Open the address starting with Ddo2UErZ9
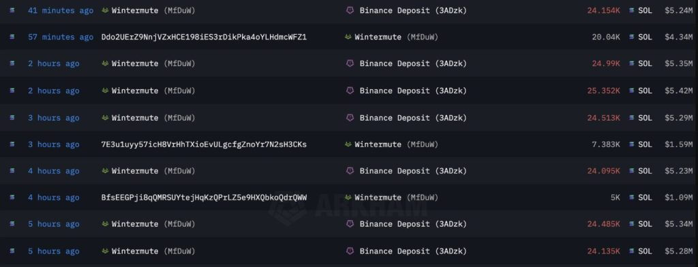The image size is (698, 267). click(x=204, y=37)
